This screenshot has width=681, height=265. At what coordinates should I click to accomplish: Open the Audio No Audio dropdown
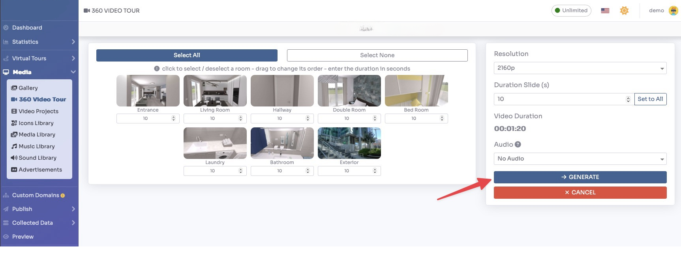click(580, 159)
